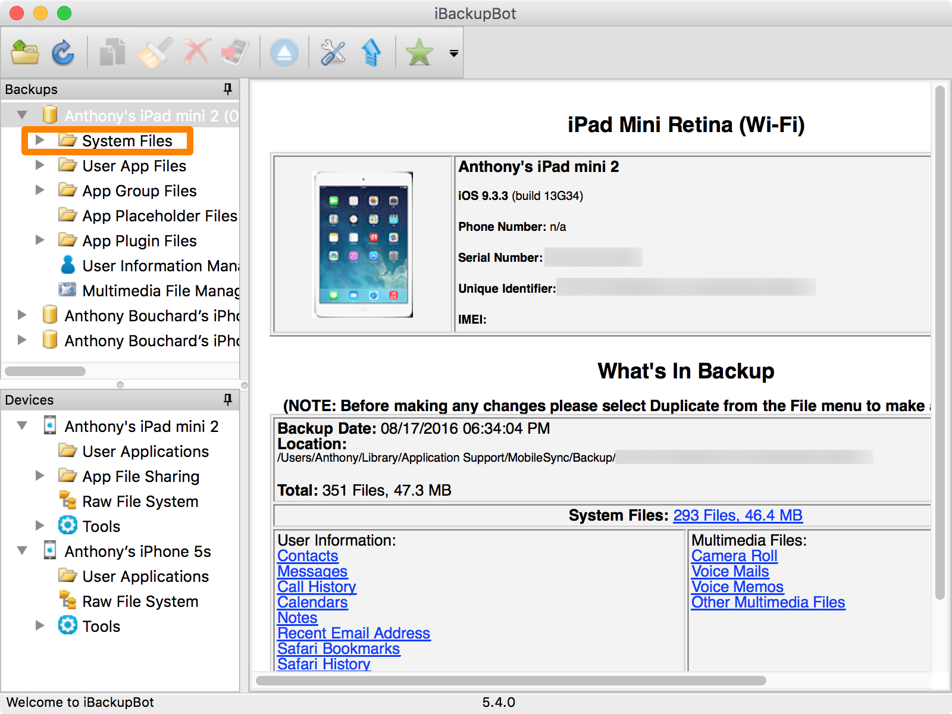Click the User Information Manager person icon
The image size is (952, 714).
point(68,265)
